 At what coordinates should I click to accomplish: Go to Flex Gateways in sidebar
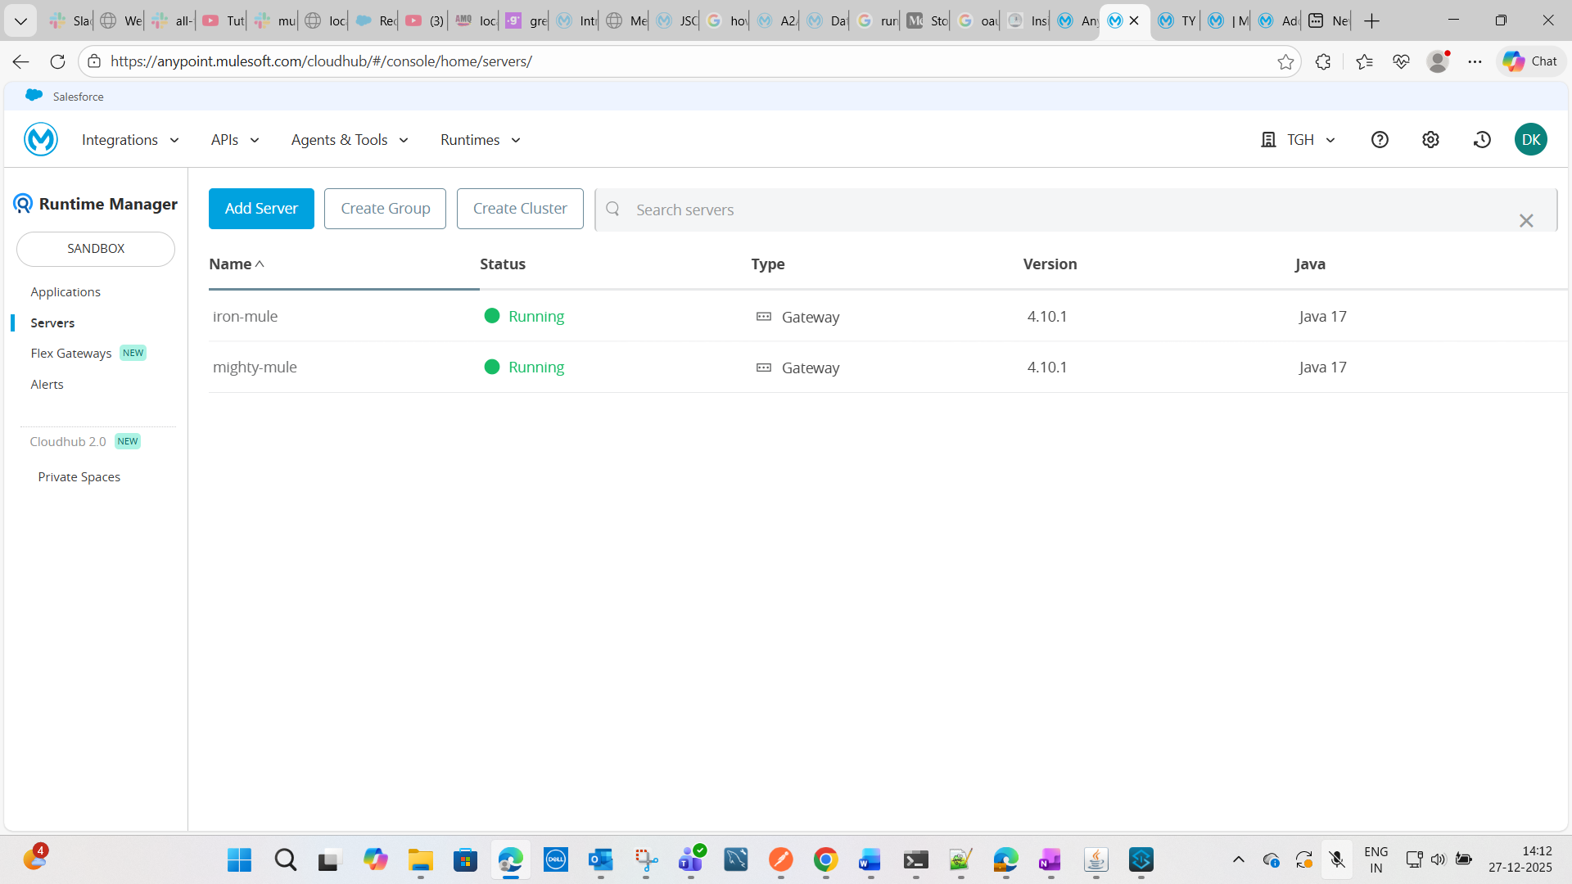pos(71,354)
